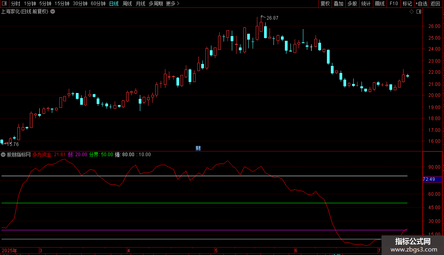444x255 pixels.
Task: Open the 多股 multi-stock view
Action: pyautogui.click(x=352, y=4)
